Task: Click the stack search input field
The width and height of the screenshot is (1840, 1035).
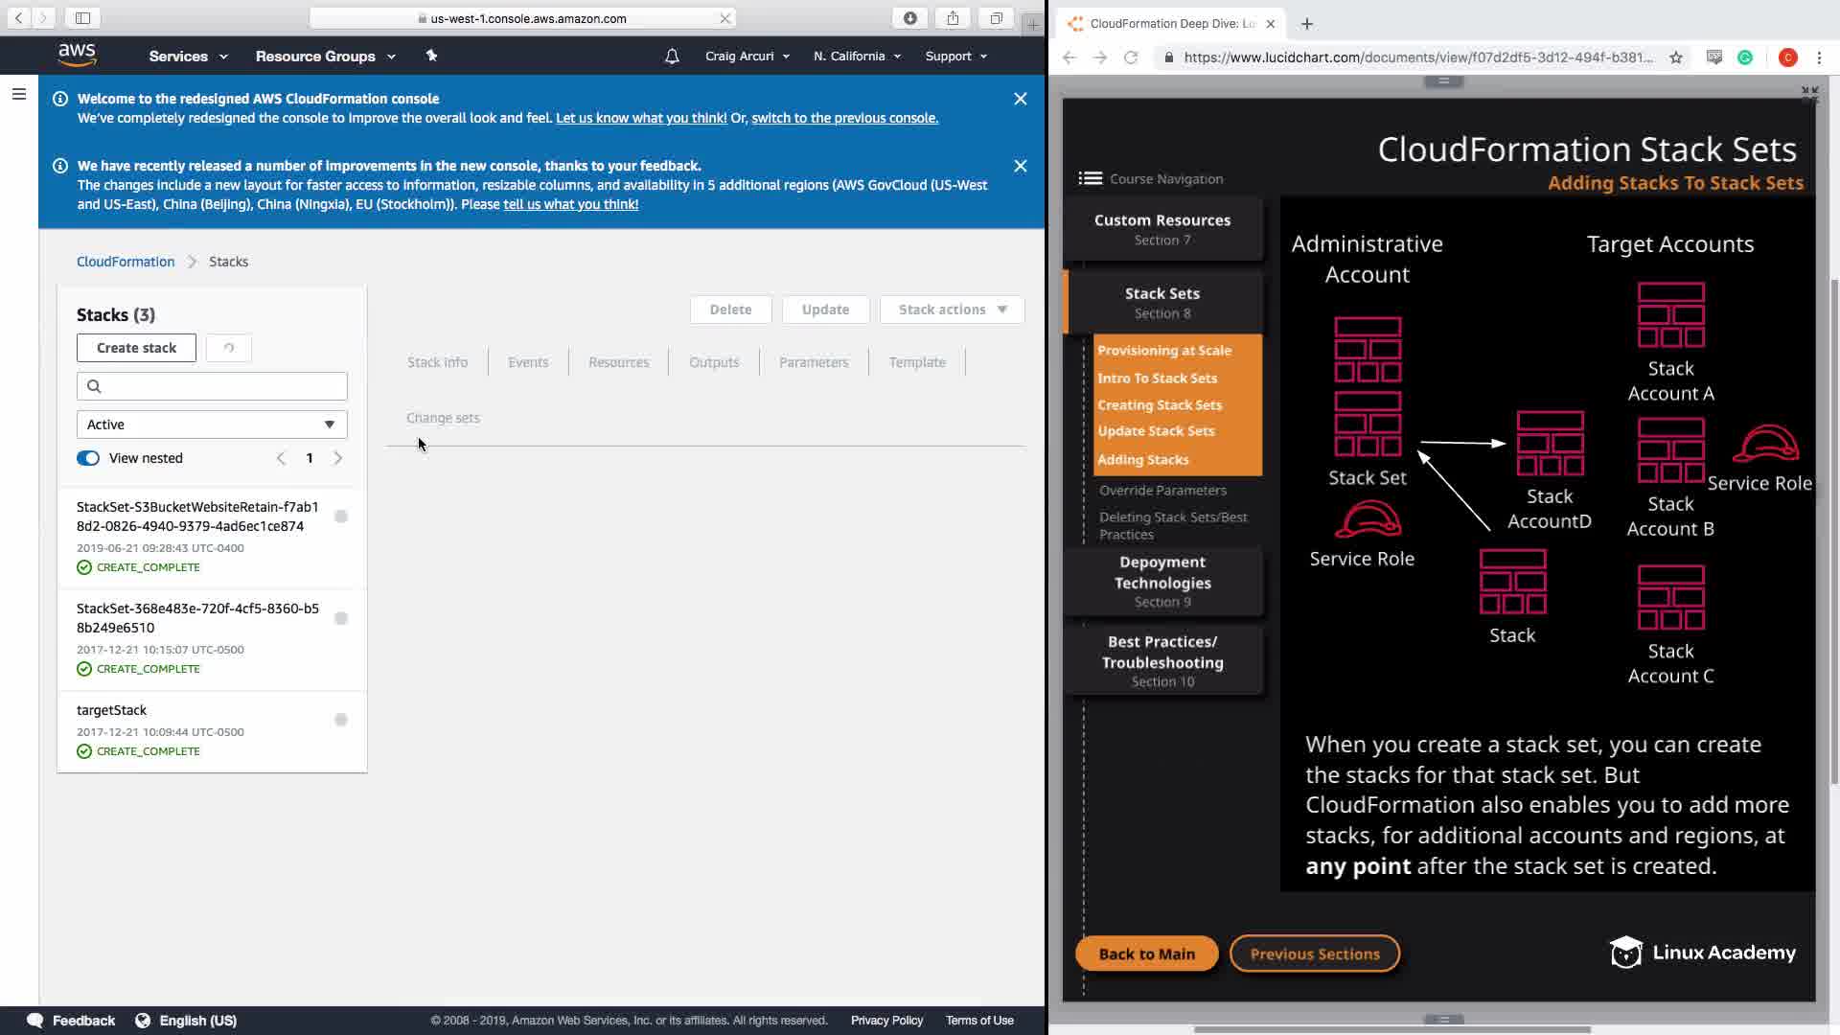Action: click(x=220, y=386)
